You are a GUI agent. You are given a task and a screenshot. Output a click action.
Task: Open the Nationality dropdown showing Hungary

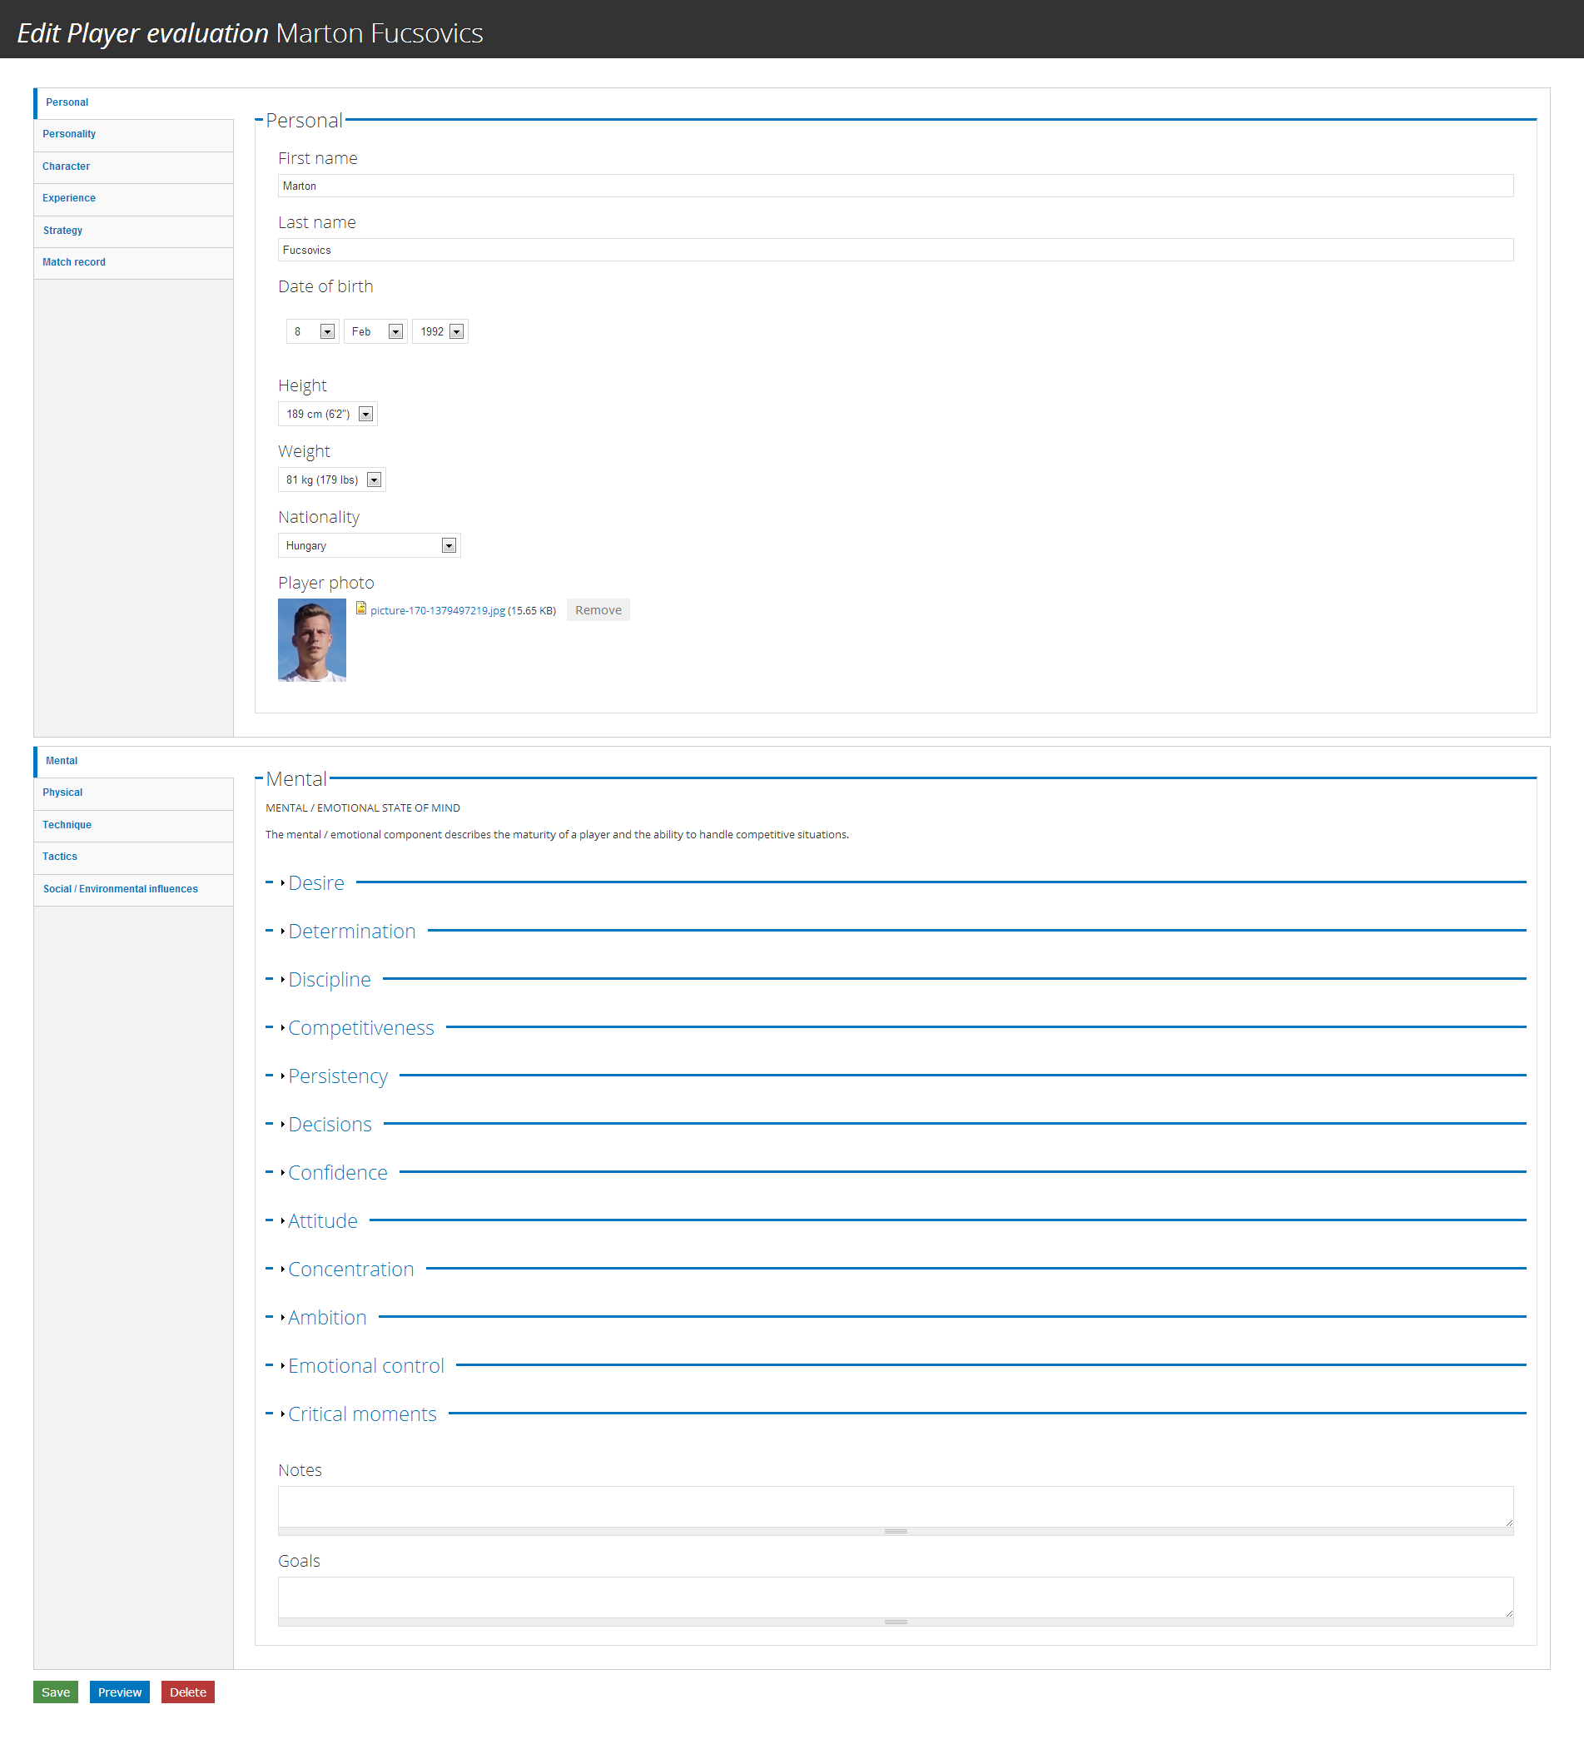(369, 546)
